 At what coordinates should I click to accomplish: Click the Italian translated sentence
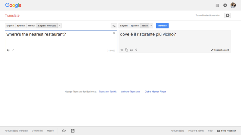(148, 34)
